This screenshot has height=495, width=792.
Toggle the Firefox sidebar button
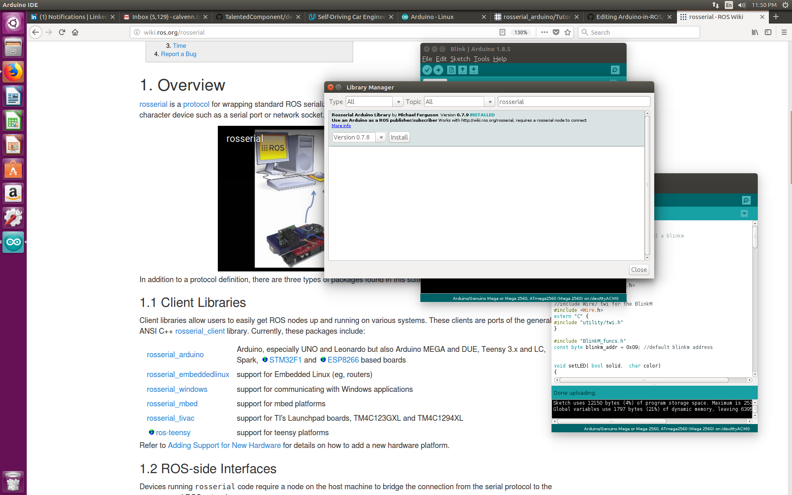coord(768,32)
